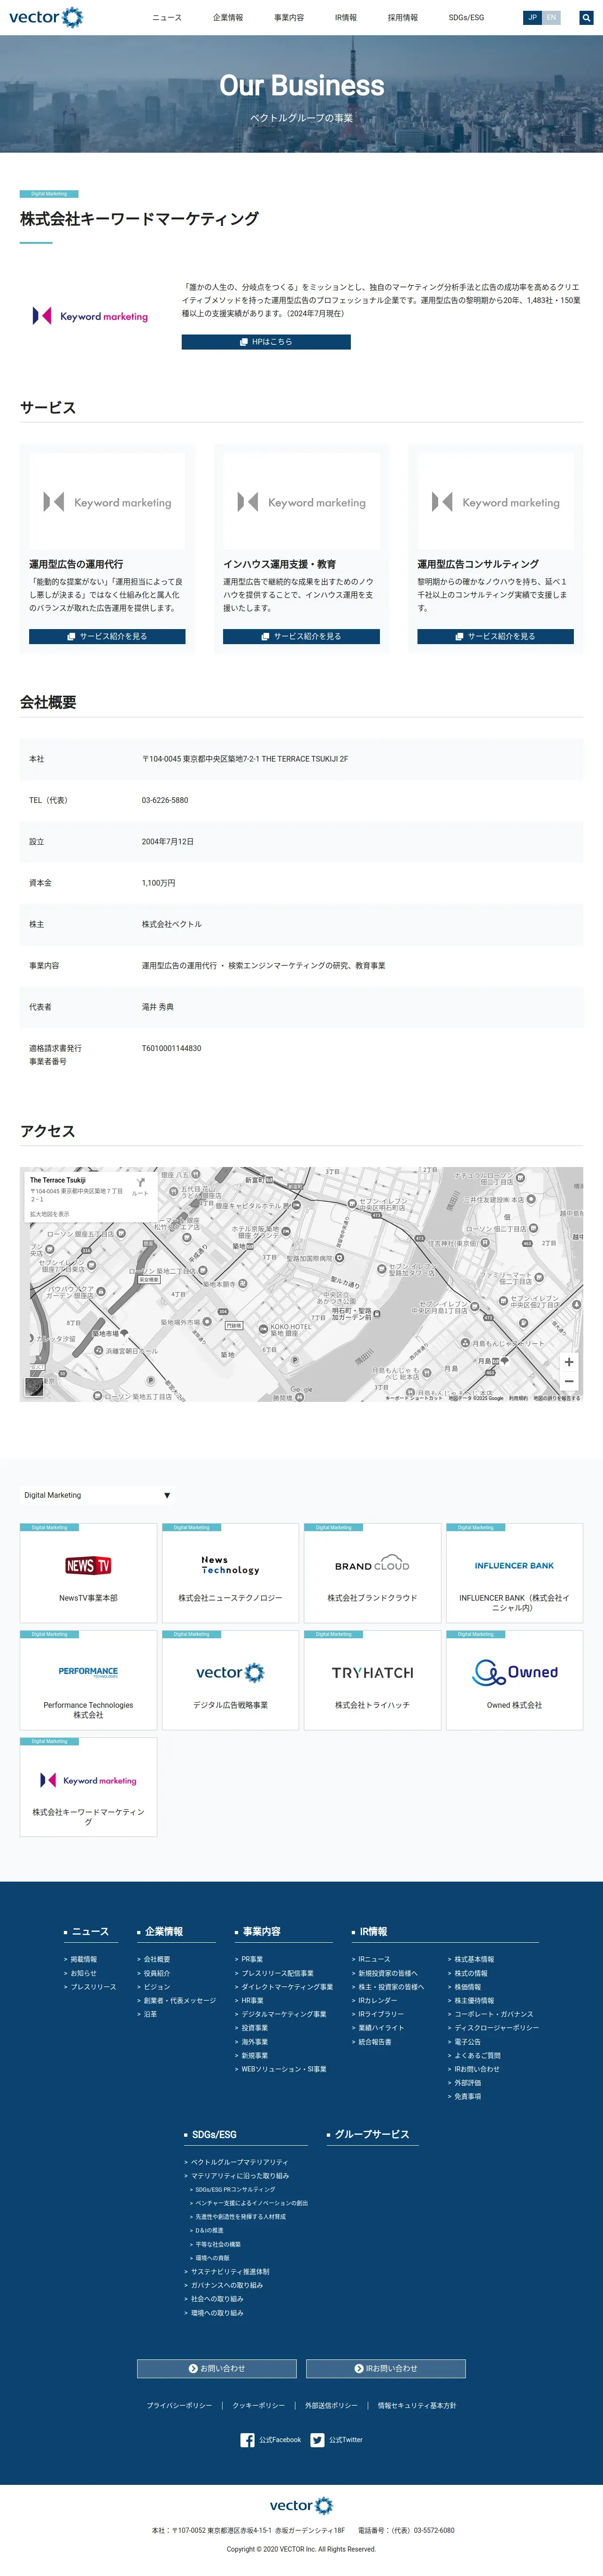Screen dimensions: 603x2576
Task: Click the map zoom out minus button
Action: click(569, 1381)
